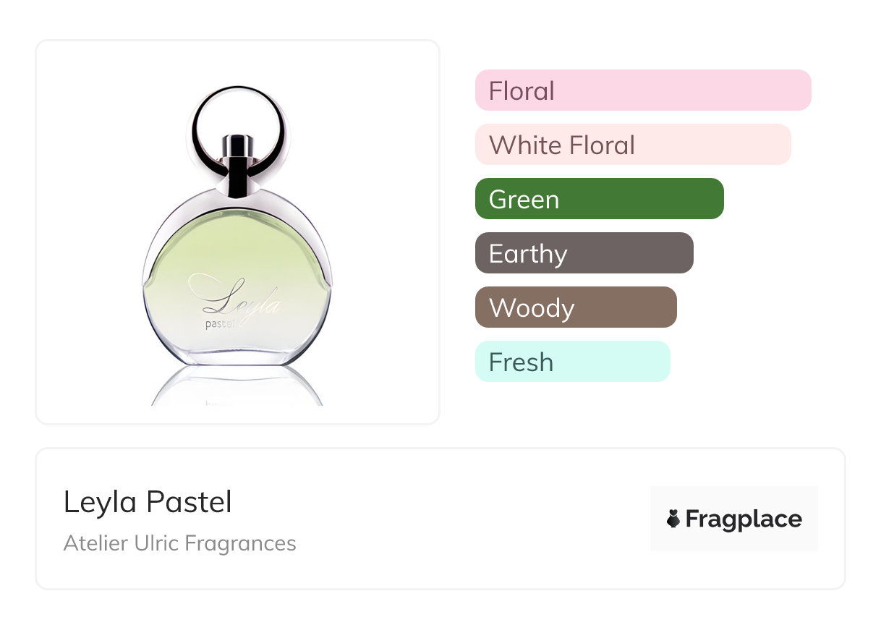Pick the brown Woody accord bar
881x625 pixels.
(576, 307)
